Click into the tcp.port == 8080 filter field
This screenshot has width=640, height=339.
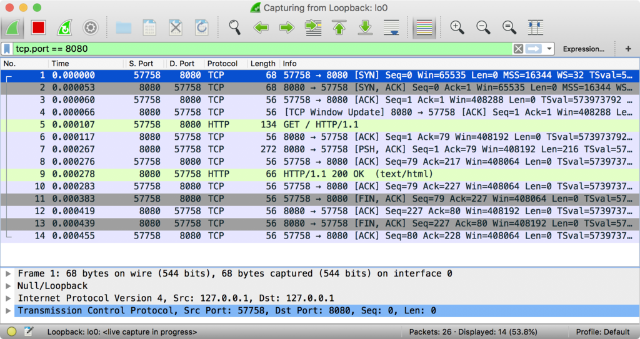click(x=261, y=49)
